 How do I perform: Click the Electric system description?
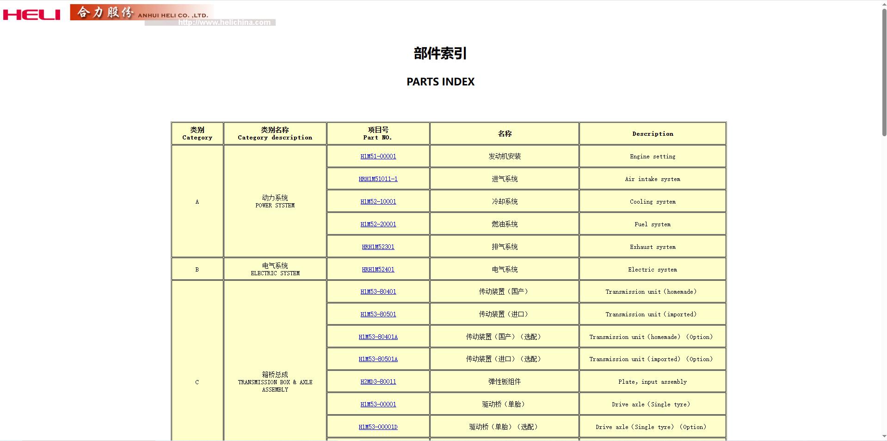pyautogui.click(x=653, y=270)
